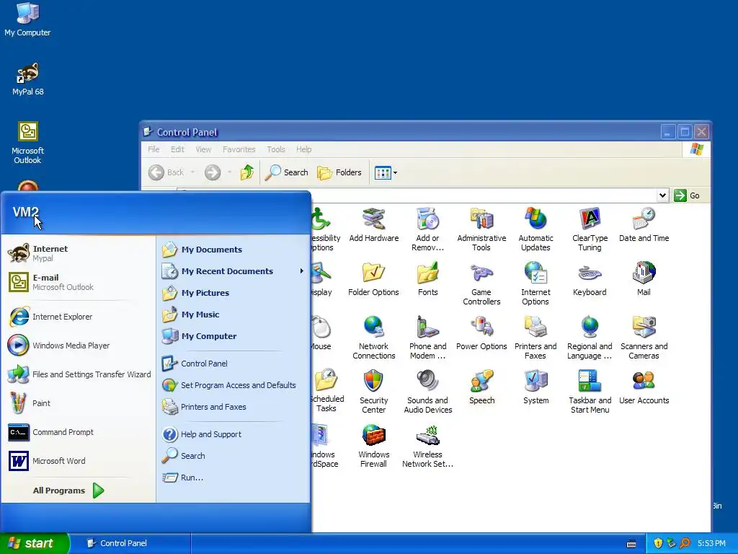Open Sounds and Audio Devices icon
Viewport: 738px width, 554px height.
427,392
